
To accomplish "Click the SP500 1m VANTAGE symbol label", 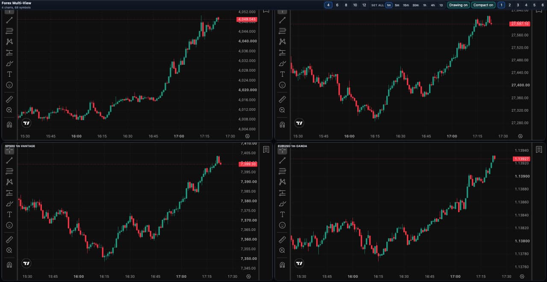I will 20,146.
